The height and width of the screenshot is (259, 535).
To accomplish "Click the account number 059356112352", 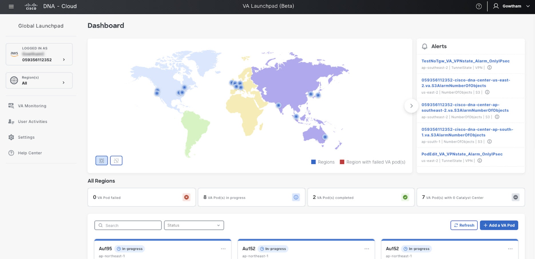I will [x=37, y=60].
